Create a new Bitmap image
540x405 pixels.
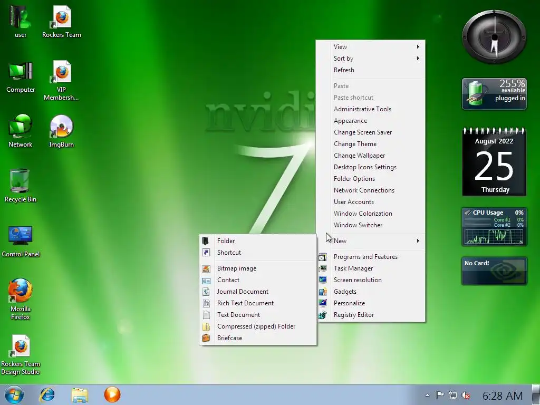[258, 268]
